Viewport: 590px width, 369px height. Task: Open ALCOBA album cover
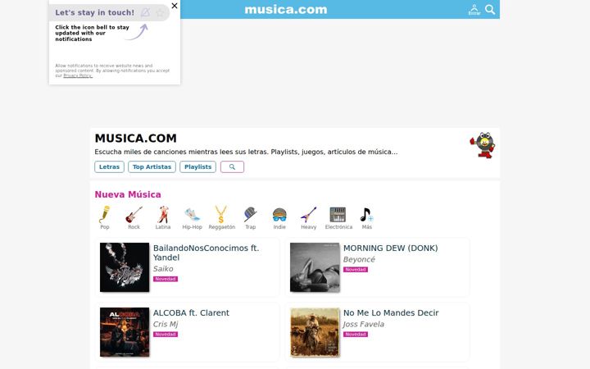pyautogui.click(x=125, y=332)
